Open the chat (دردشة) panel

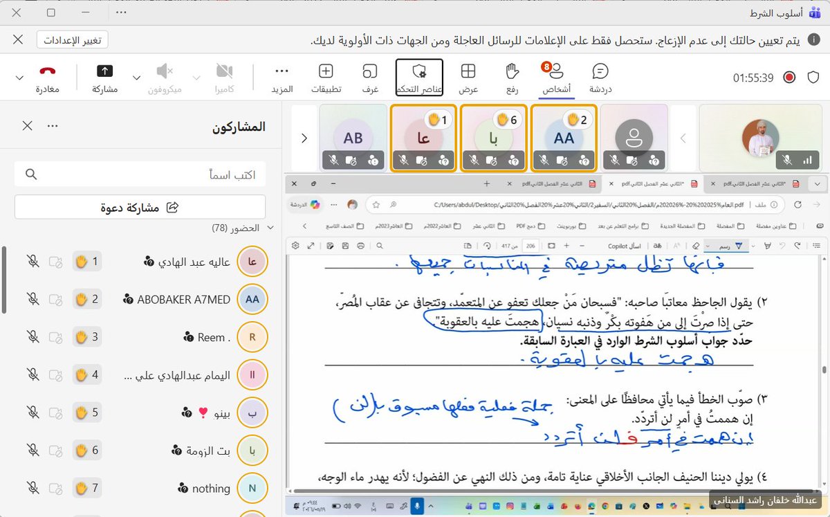click(x=600, y=77)
